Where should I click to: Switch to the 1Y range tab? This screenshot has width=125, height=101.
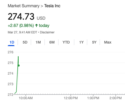pos(81,42)
